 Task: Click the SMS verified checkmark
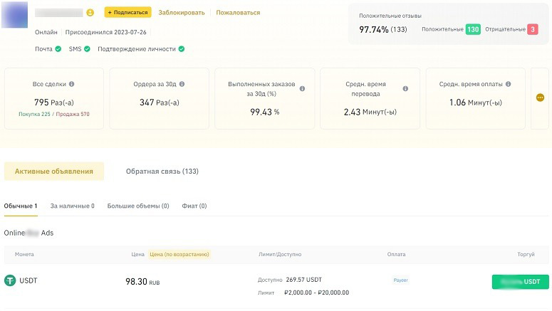87,49
